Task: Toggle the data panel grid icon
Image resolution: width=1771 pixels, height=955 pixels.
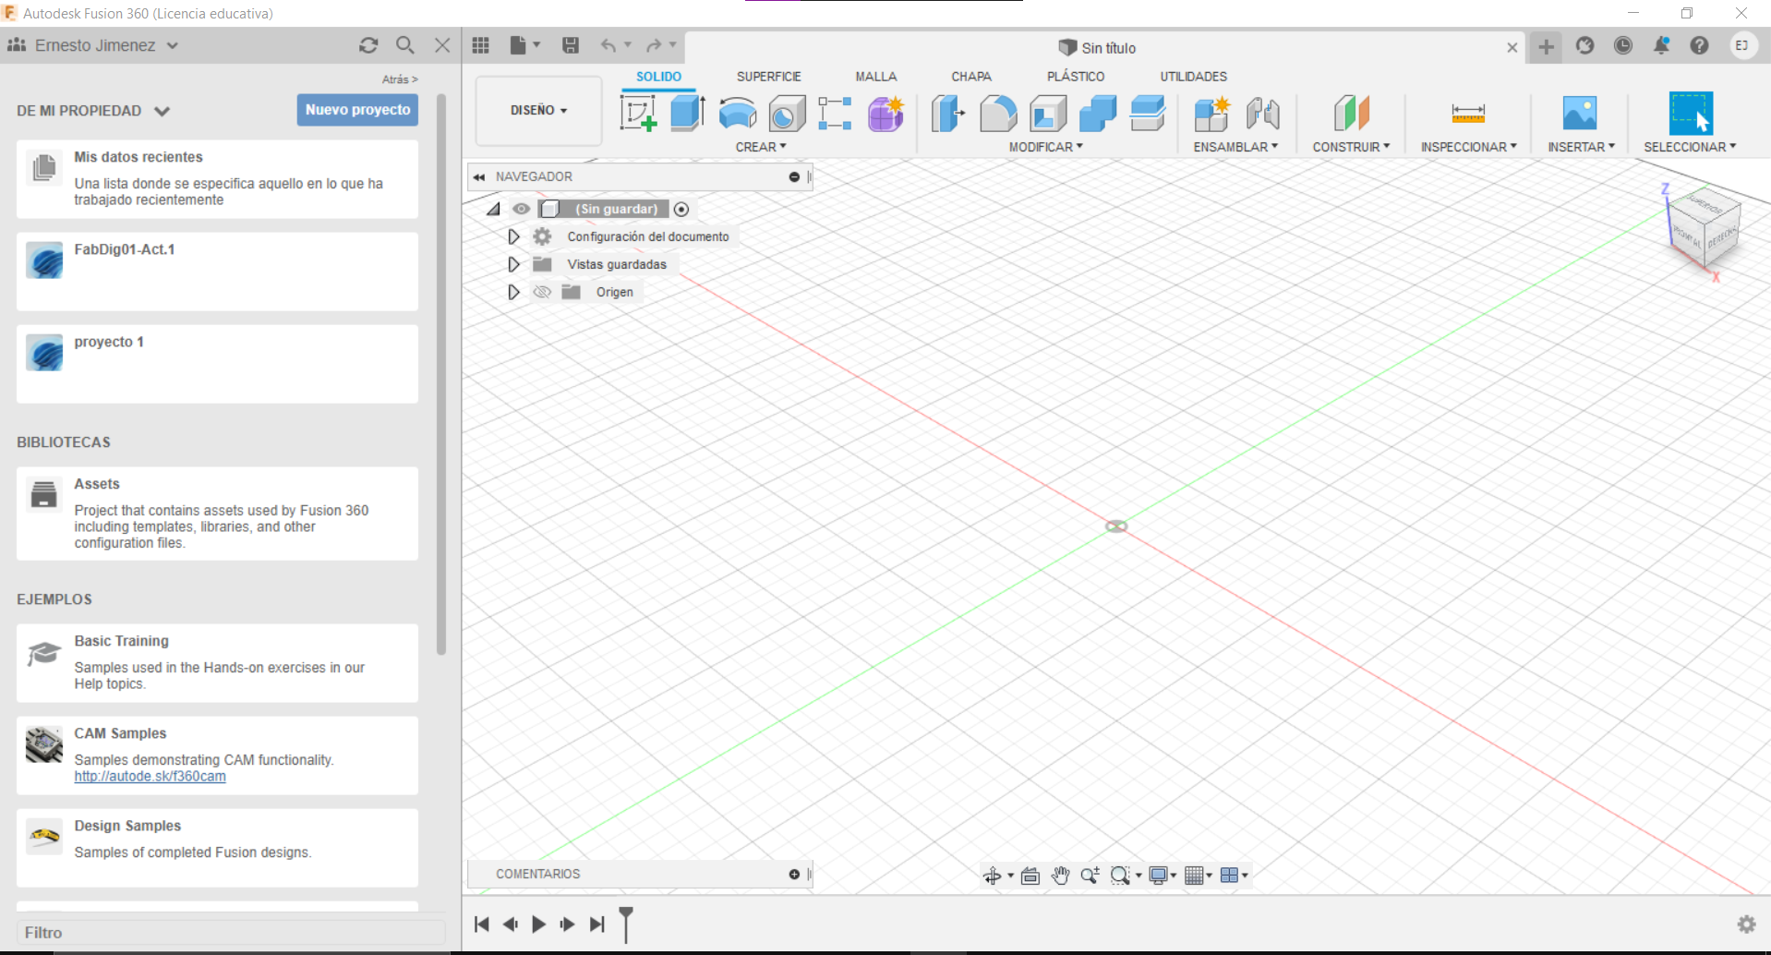Action: pos(480,45)
